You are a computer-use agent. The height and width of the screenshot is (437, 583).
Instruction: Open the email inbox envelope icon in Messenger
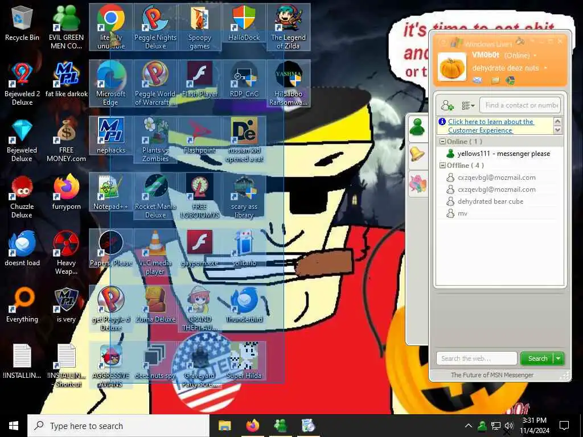coord(478,80)
